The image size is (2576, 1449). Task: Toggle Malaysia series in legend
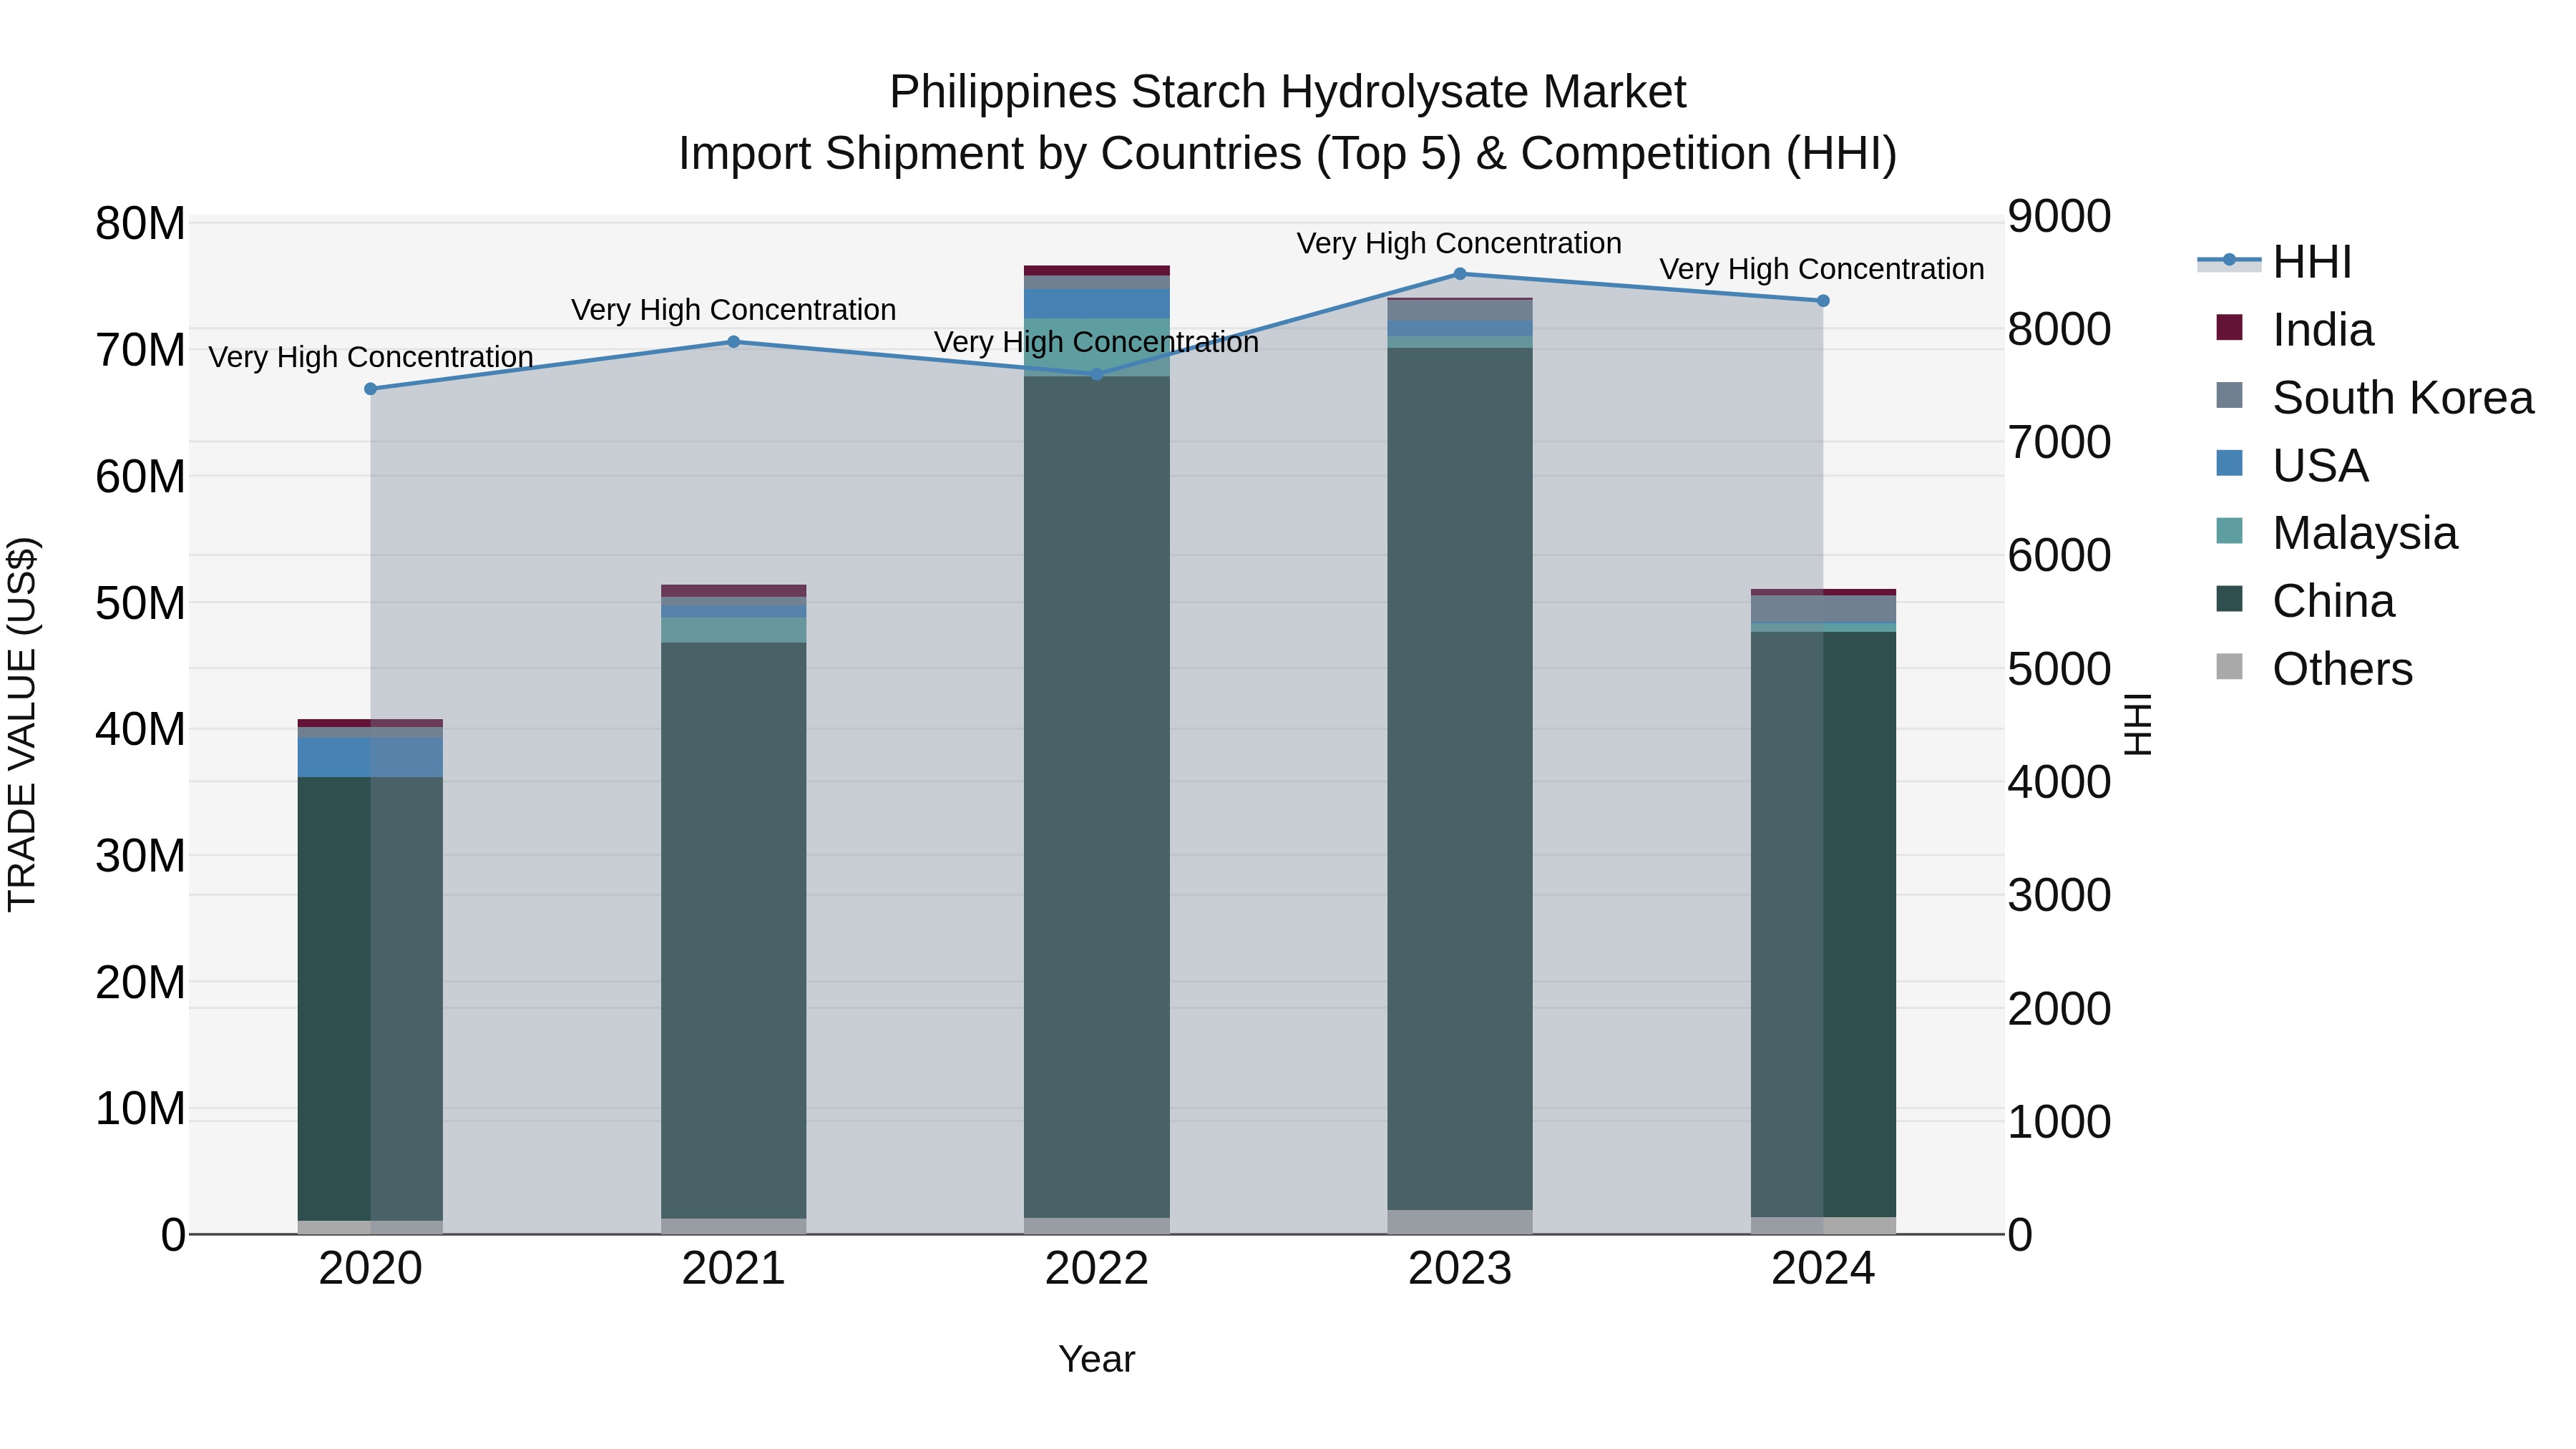click(2336, 533)
